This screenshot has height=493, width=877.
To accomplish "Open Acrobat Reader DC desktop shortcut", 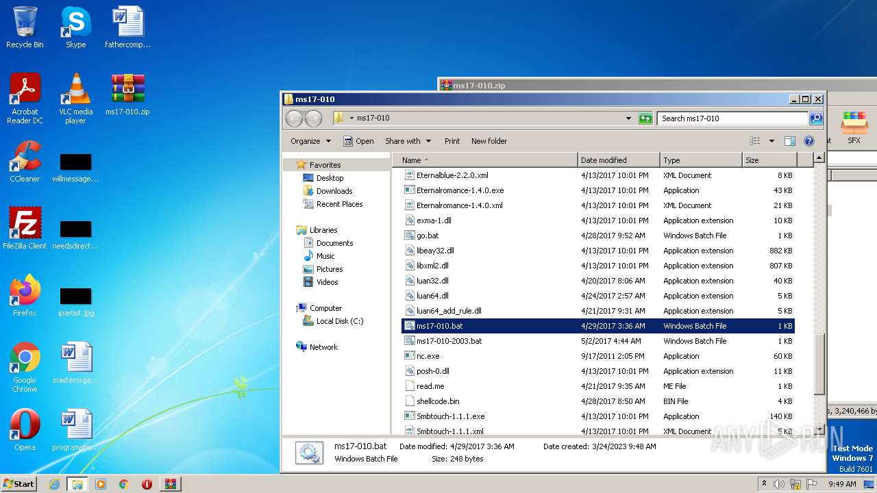I will (x=25, y=99).
